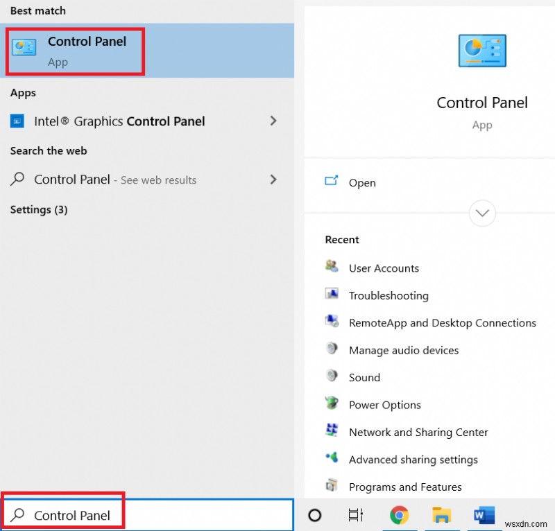Click the search magnifier icon in taskbar box
Viewport: 555px width, 531px height.
[17, 515]
